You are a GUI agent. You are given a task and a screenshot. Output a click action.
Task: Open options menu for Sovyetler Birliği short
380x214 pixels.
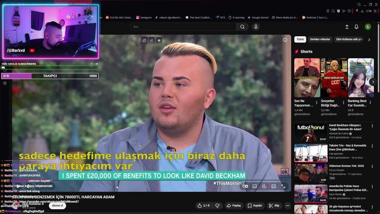343,103
